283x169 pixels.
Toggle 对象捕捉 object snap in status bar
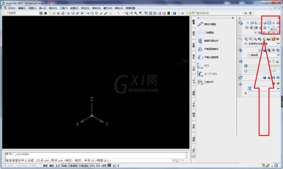(73, 166)
